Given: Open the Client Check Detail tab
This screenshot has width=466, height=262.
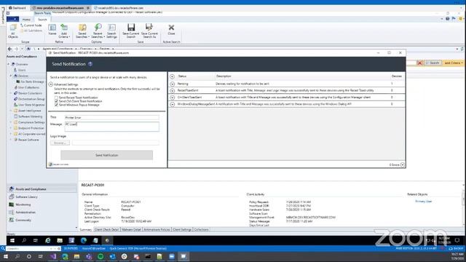Looking at the screenshot, I should 106,230.
